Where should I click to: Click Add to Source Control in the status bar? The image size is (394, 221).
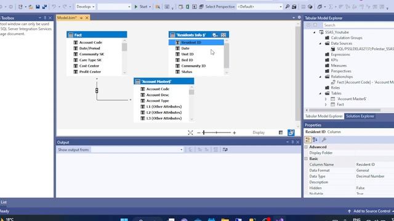tap(372, 211)
